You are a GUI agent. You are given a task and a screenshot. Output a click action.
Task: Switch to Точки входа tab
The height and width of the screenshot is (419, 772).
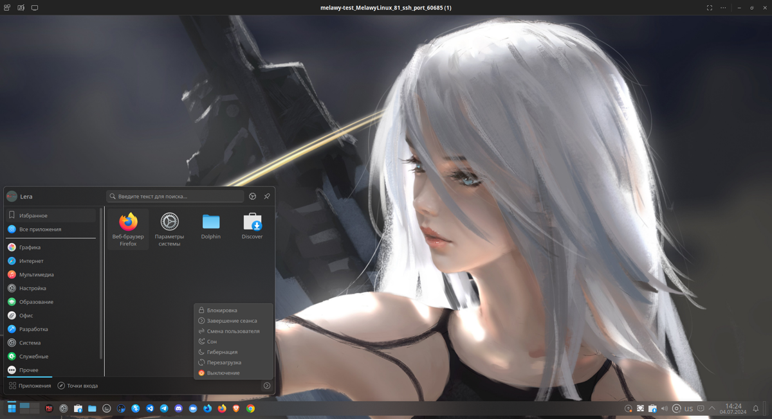78,386
